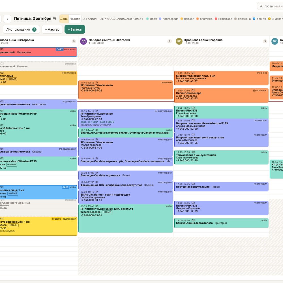Create a booking with the + Запись button
Viewport: 283px width, 283px height.
click(75, 29)
